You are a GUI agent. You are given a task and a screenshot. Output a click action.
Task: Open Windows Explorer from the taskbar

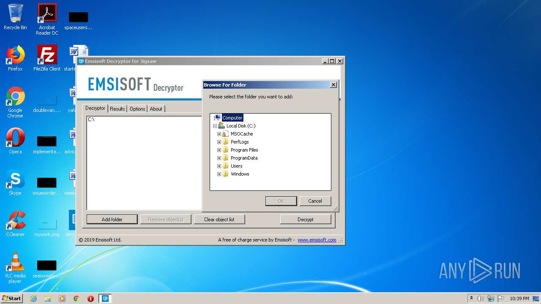pos(48,299)
